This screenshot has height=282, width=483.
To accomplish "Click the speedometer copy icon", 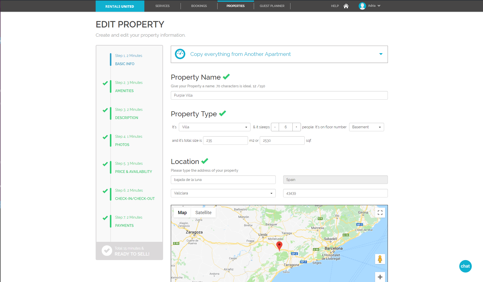I will (180, 54).
